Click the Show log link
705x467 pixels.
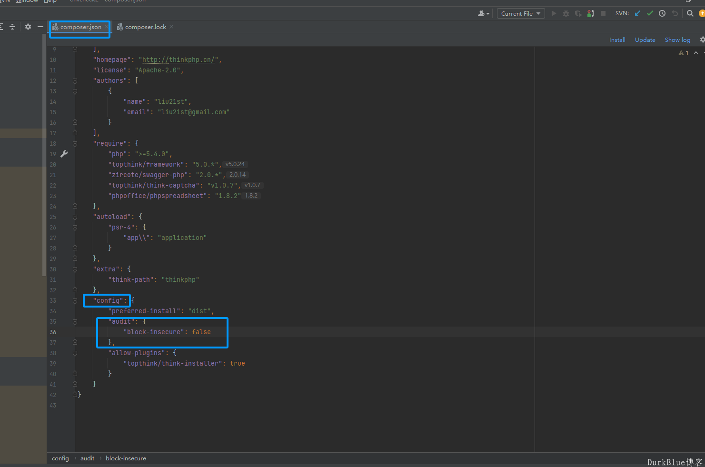(677, 40)
